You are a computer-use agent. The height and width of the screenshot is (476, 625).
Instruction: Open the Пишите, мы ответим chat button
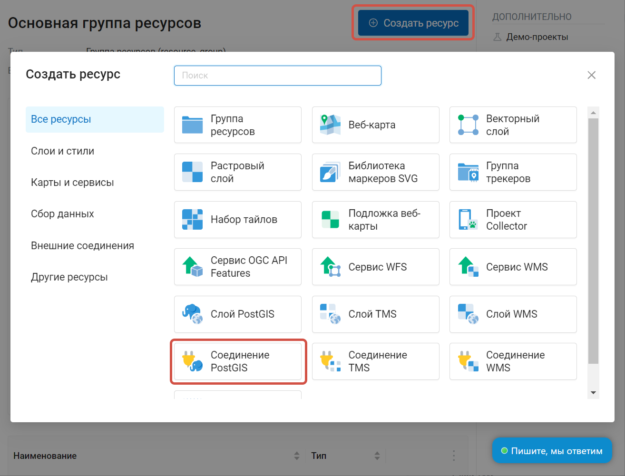coord(552,450)
